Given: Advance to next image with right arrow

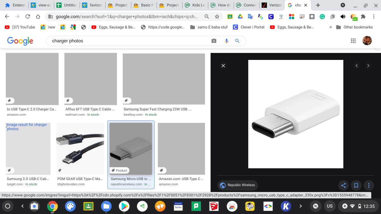Looking at the screenshot, I should 368,65.
